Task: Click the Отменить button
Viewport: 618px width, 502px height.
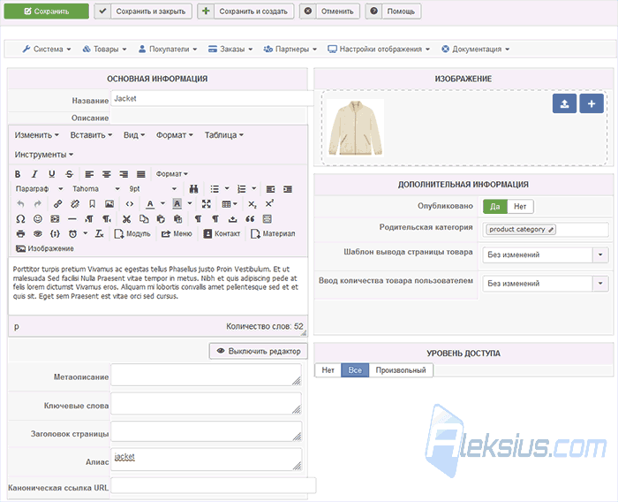Action: (x=329, y=11)
